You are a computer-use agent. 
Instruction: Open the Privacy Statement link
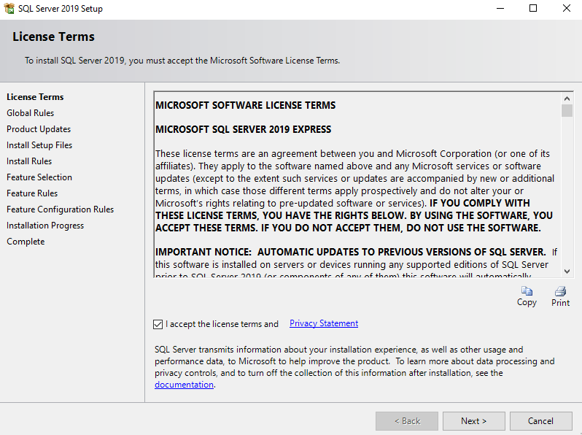pos(324,323)
